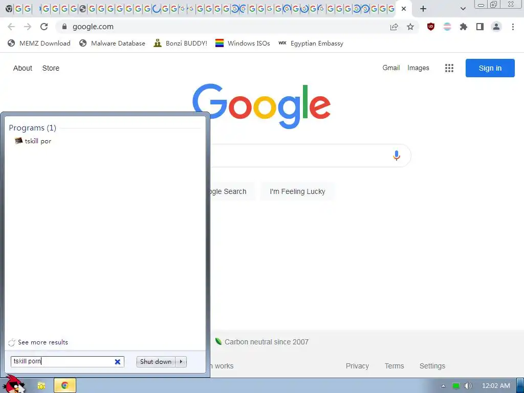Viewport: 524px width, 393px height.
Task: Expand the Shut down options arrow
Action: [181, 362]
